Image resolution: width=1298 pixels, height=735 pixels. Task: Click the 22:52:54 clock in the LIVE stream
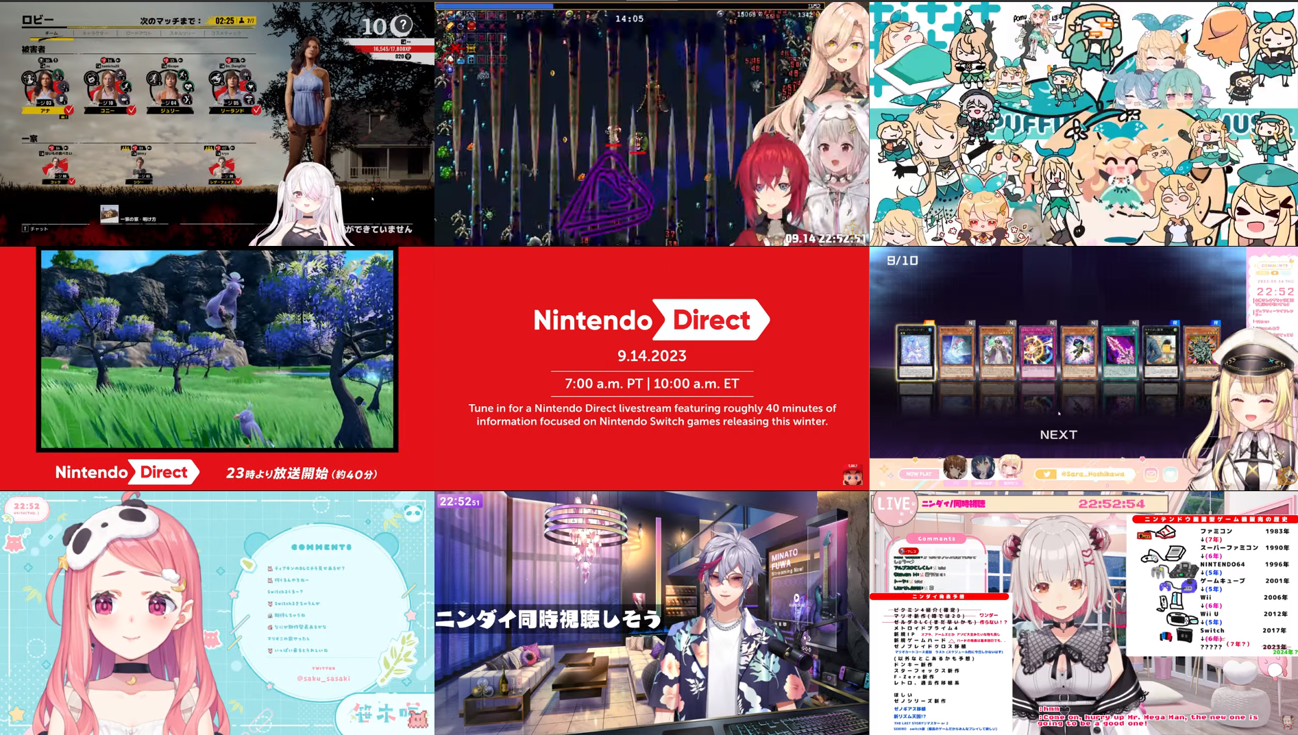coord(1111,503)
